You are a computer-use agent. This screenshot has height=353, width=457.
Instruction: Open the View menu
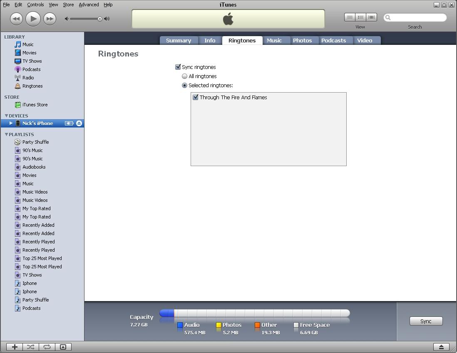53,5
